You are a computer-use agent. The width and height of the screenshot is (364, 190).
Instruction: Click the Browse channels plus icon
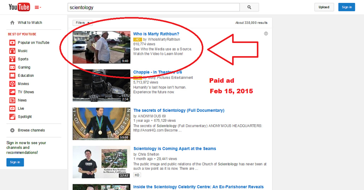(12, 130)
